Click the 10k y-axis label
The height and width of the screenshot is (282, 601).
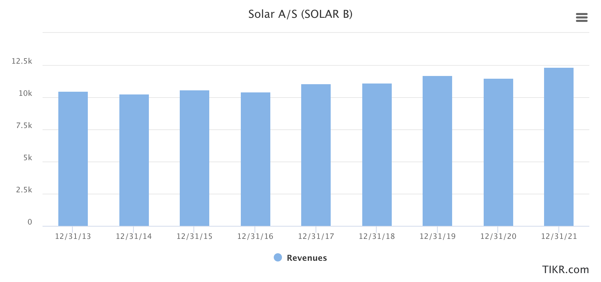click(25, 93)
